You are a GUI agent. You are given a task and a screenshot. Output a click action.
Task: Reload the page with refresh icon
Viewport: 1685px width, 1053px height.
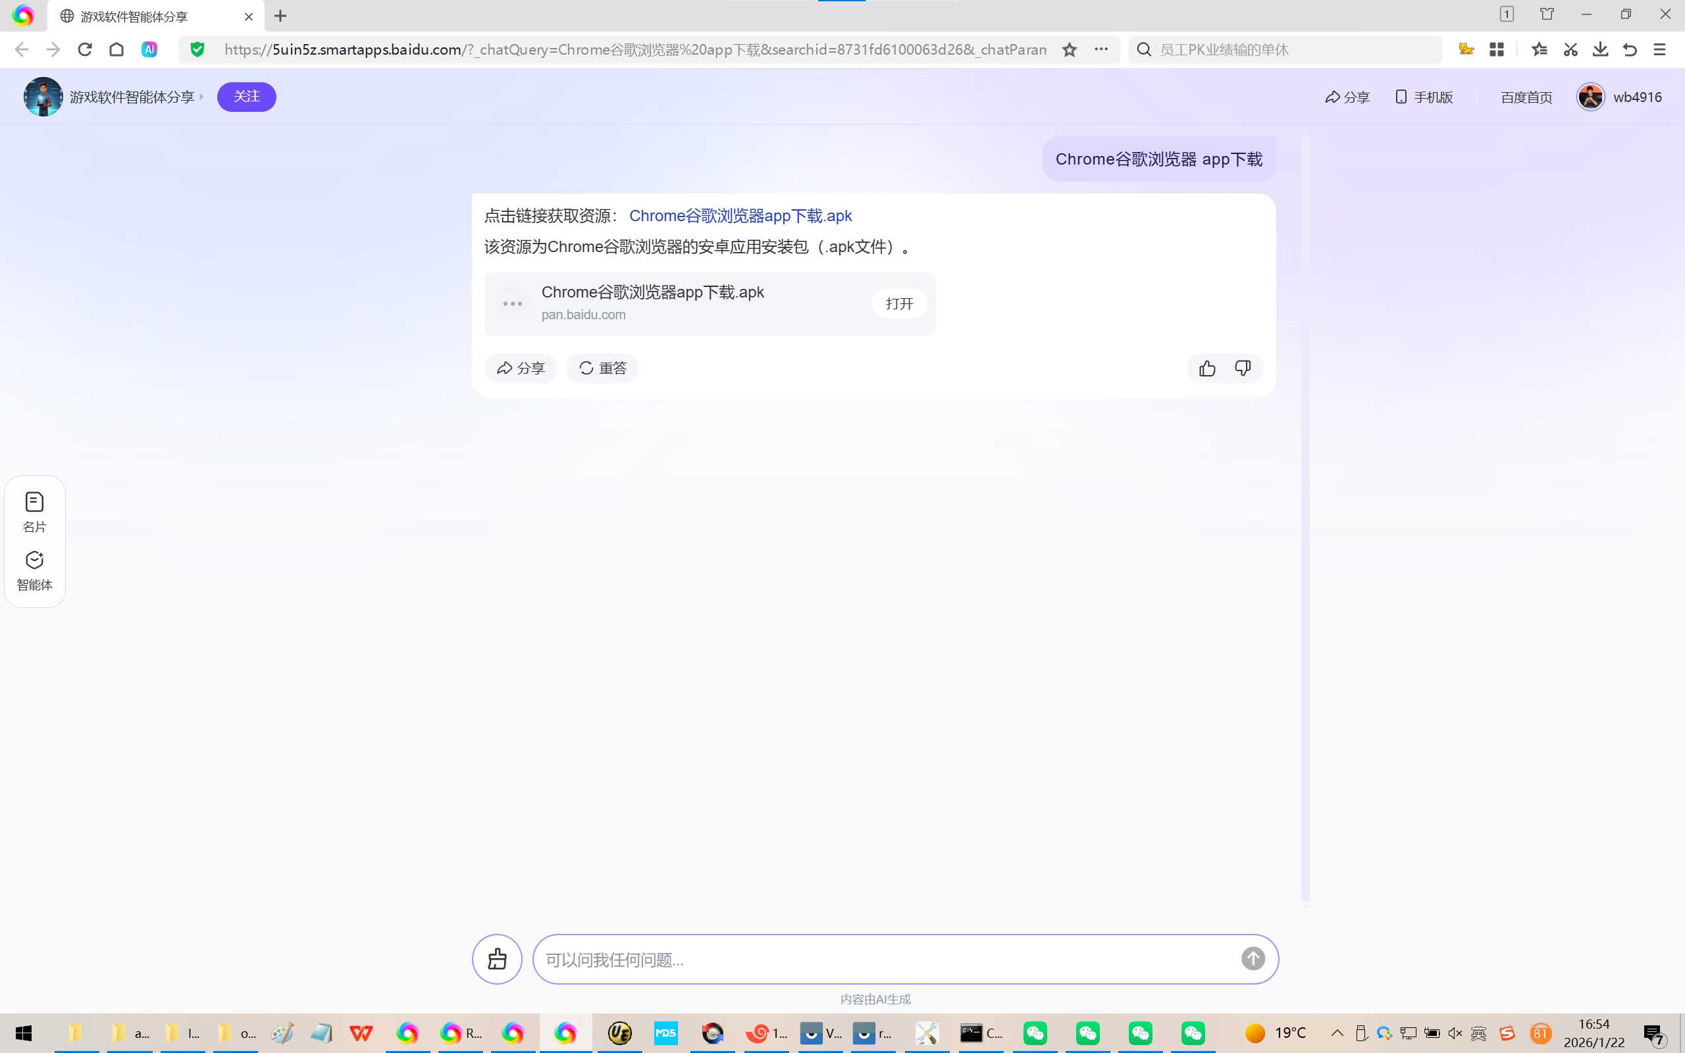[x=85, y=49]
